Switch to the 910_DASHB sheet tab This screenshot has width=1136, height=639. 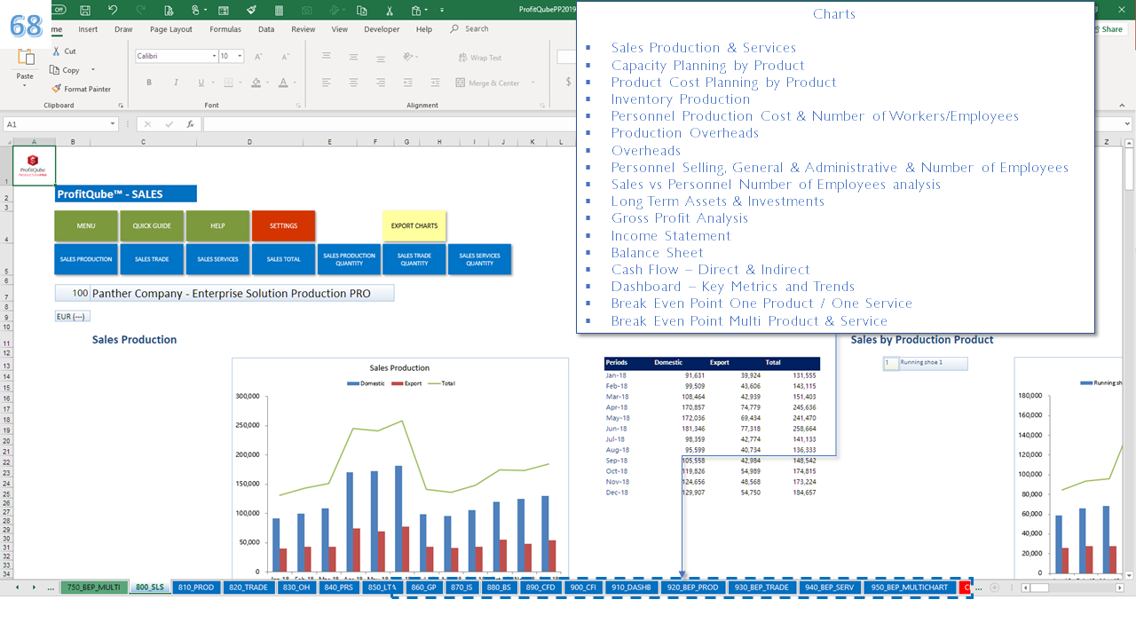(631, 588)
